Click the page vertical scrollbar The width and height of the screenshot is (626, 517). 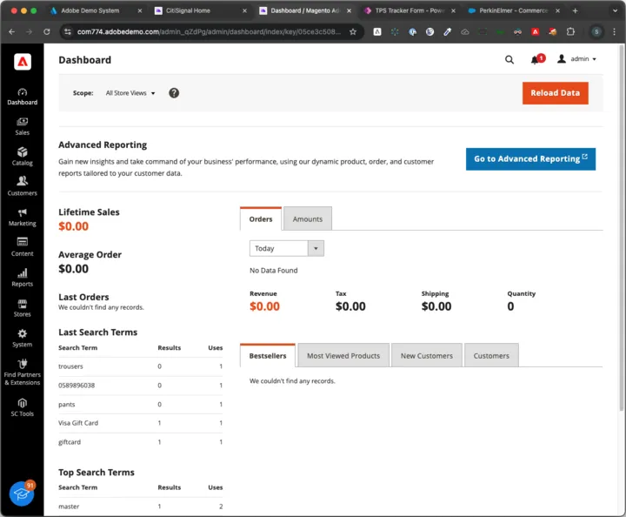[621, 228]
